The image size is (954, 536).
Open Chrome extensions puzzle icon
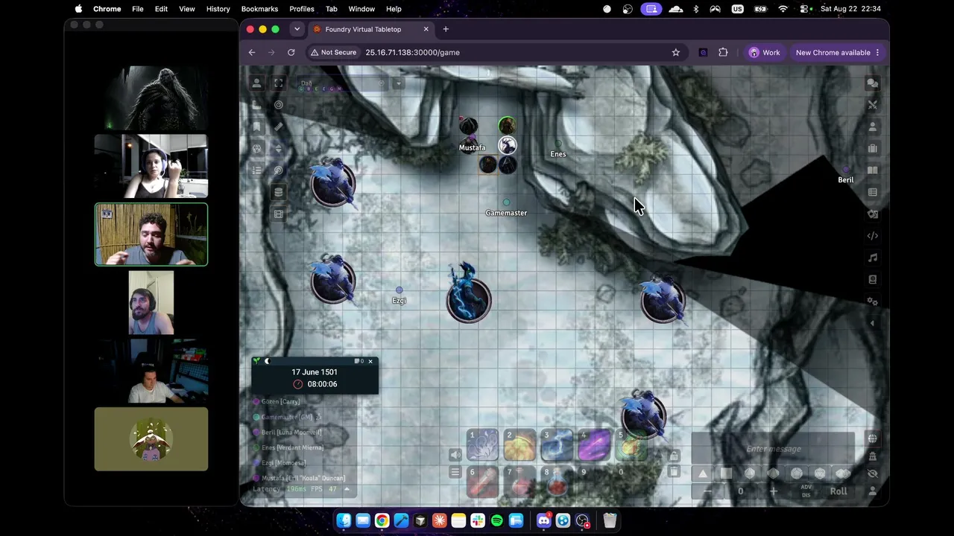point(723,53)
